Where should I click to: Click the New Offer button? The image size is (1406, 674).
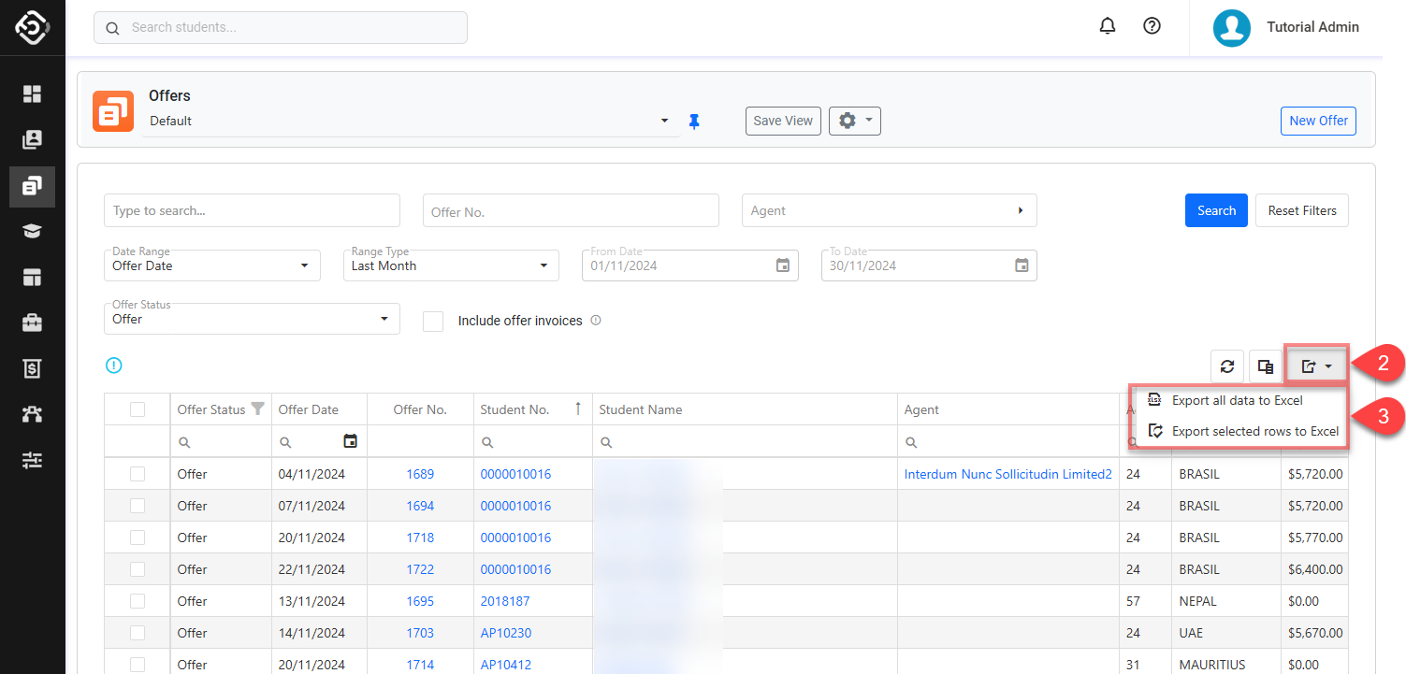[x=1318, y=121]
